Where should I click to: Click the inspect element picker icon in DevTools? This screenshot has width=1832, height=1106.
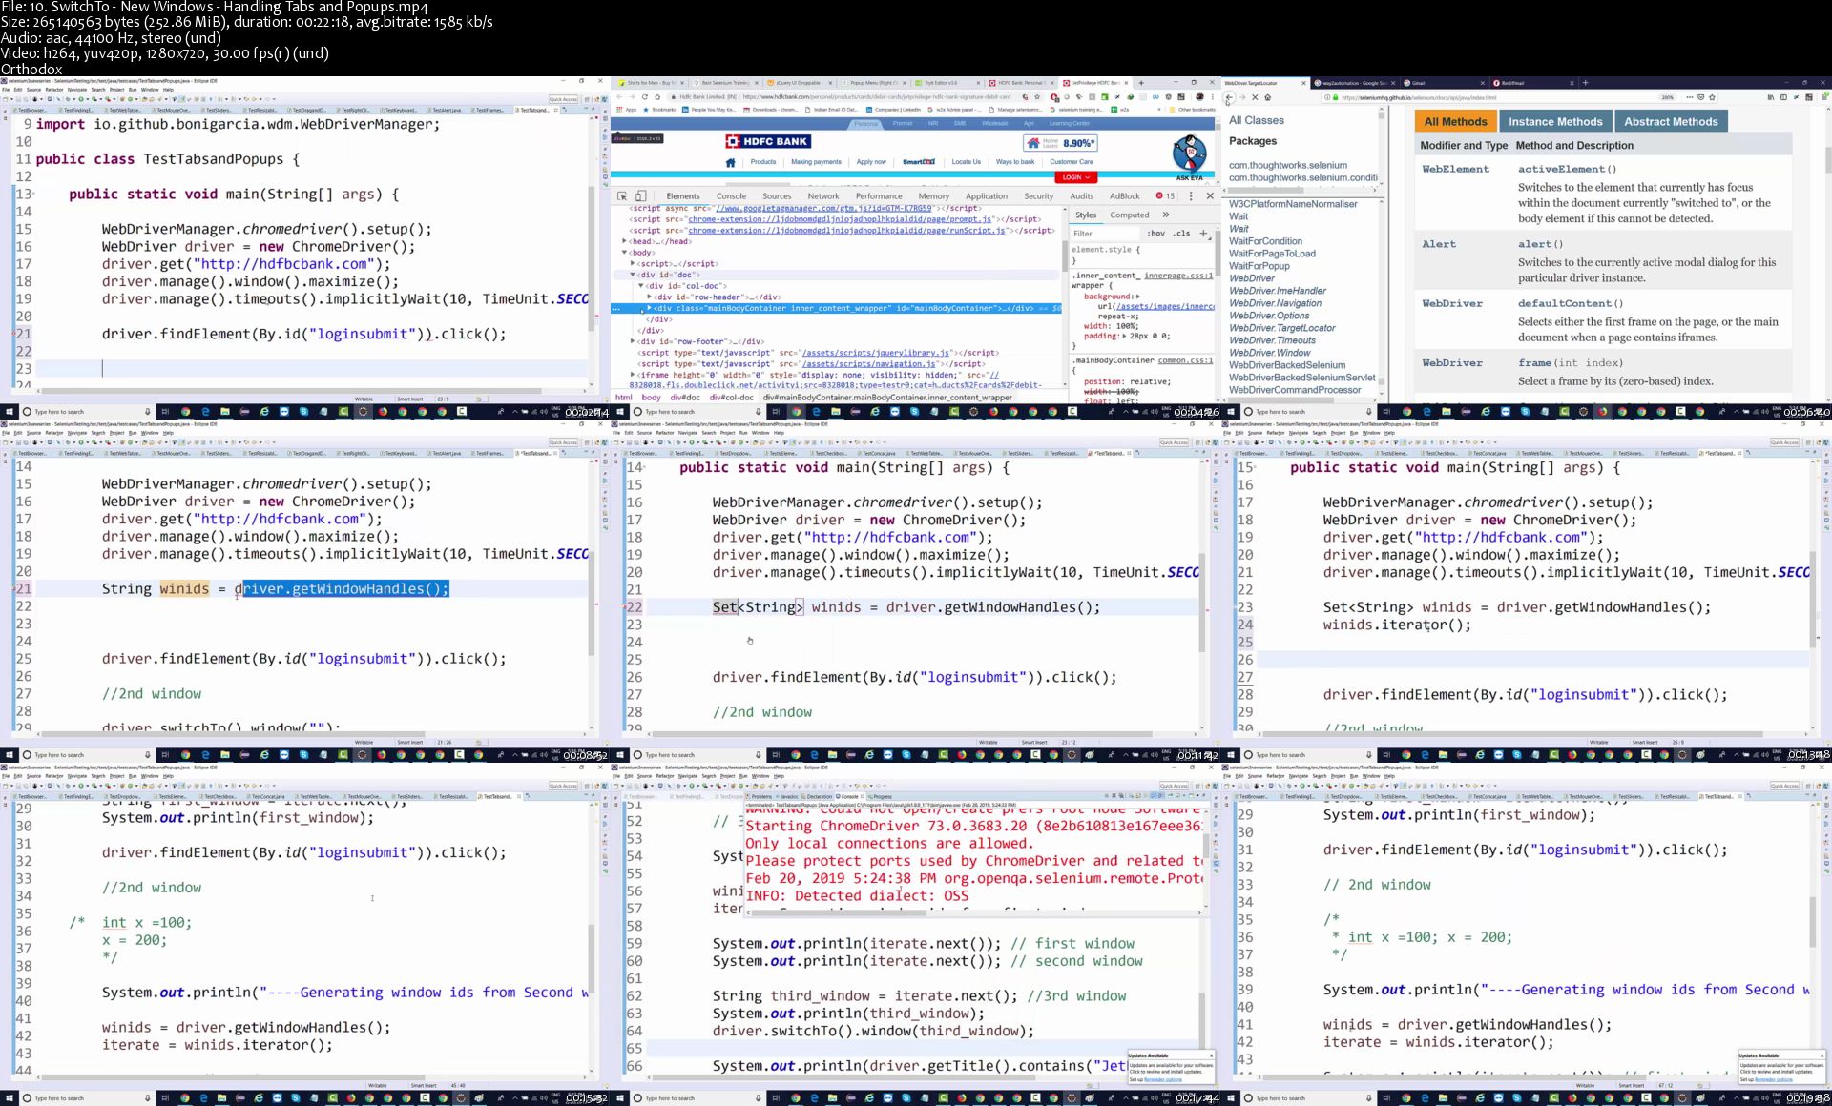pyautogui.click(x=622, y=196)
